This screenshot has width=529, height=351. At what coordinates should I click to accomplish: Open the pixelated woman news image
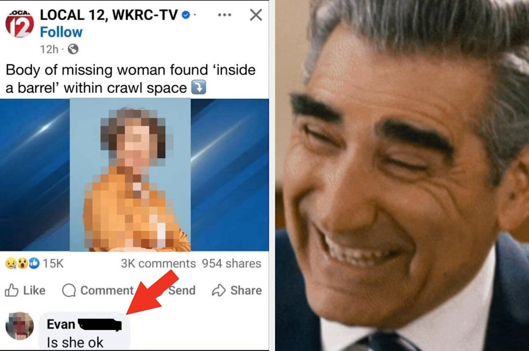click(x=130, y=174)
